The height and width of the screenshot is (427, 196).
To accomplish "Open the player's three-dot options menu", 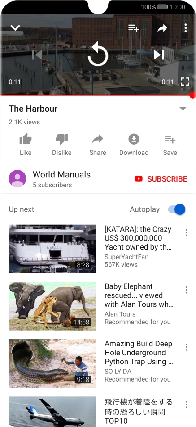I will (185, 28).
